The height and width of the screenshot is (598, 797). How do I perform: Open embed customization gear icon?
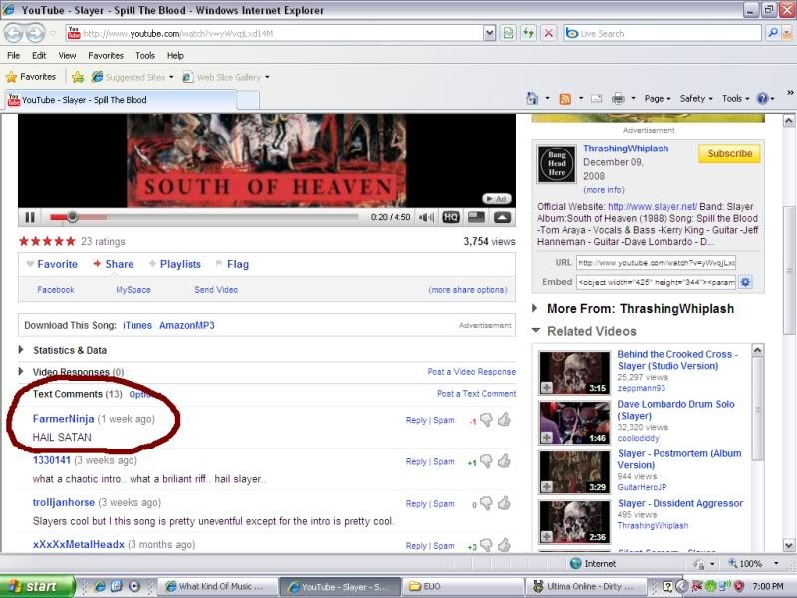pos(745,282)
